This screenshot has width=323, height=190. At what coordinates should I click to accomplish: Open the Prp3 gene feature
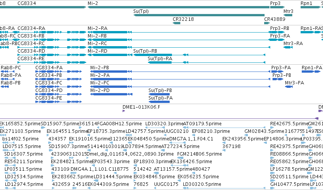(x=277, y=7)
